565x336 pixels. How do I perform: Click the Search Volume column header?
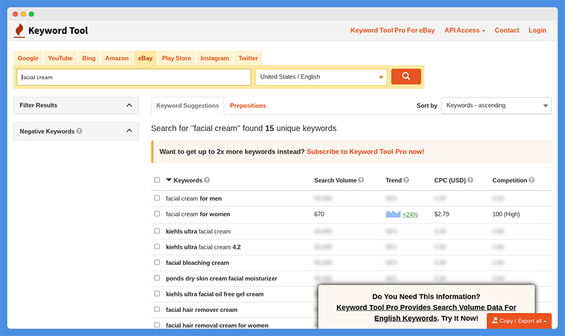[x=335, y=180]
